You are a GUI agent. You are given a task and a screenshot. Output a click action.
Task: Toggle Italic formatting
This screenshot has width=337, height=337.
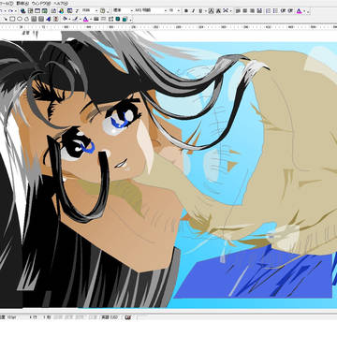(193, 11)
